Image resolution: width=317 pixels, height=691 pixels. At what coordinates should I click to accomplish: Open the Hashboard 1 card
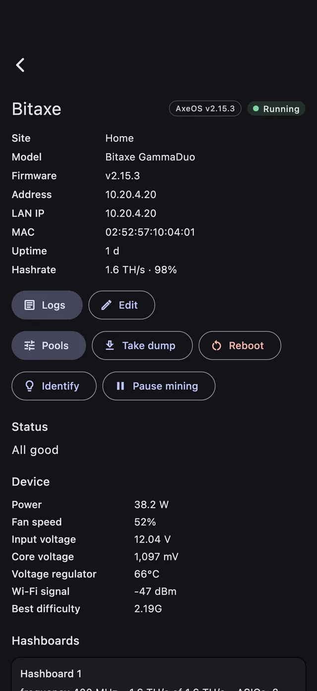coord(158,675)
